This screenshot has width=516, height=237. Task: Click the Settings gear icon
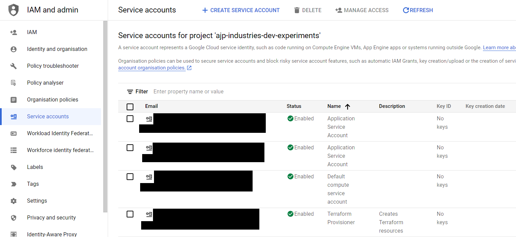[14, 201]
